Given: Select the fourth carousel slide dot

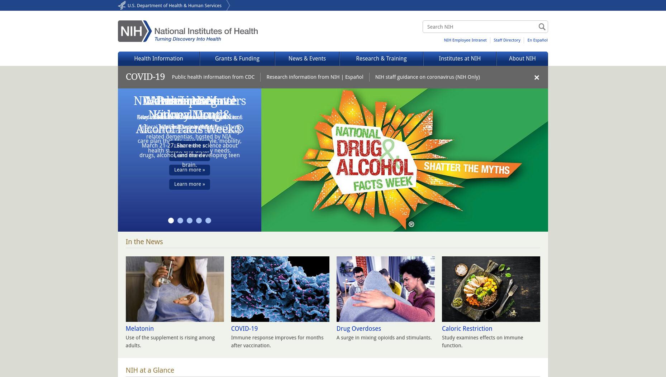Looking at the screenshot, I should coord(199,221).
